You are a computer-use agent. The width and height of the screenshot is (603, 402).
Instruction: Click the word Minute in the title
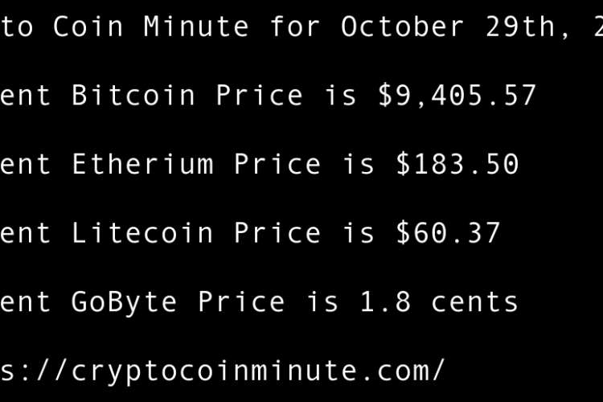point(196,27)
